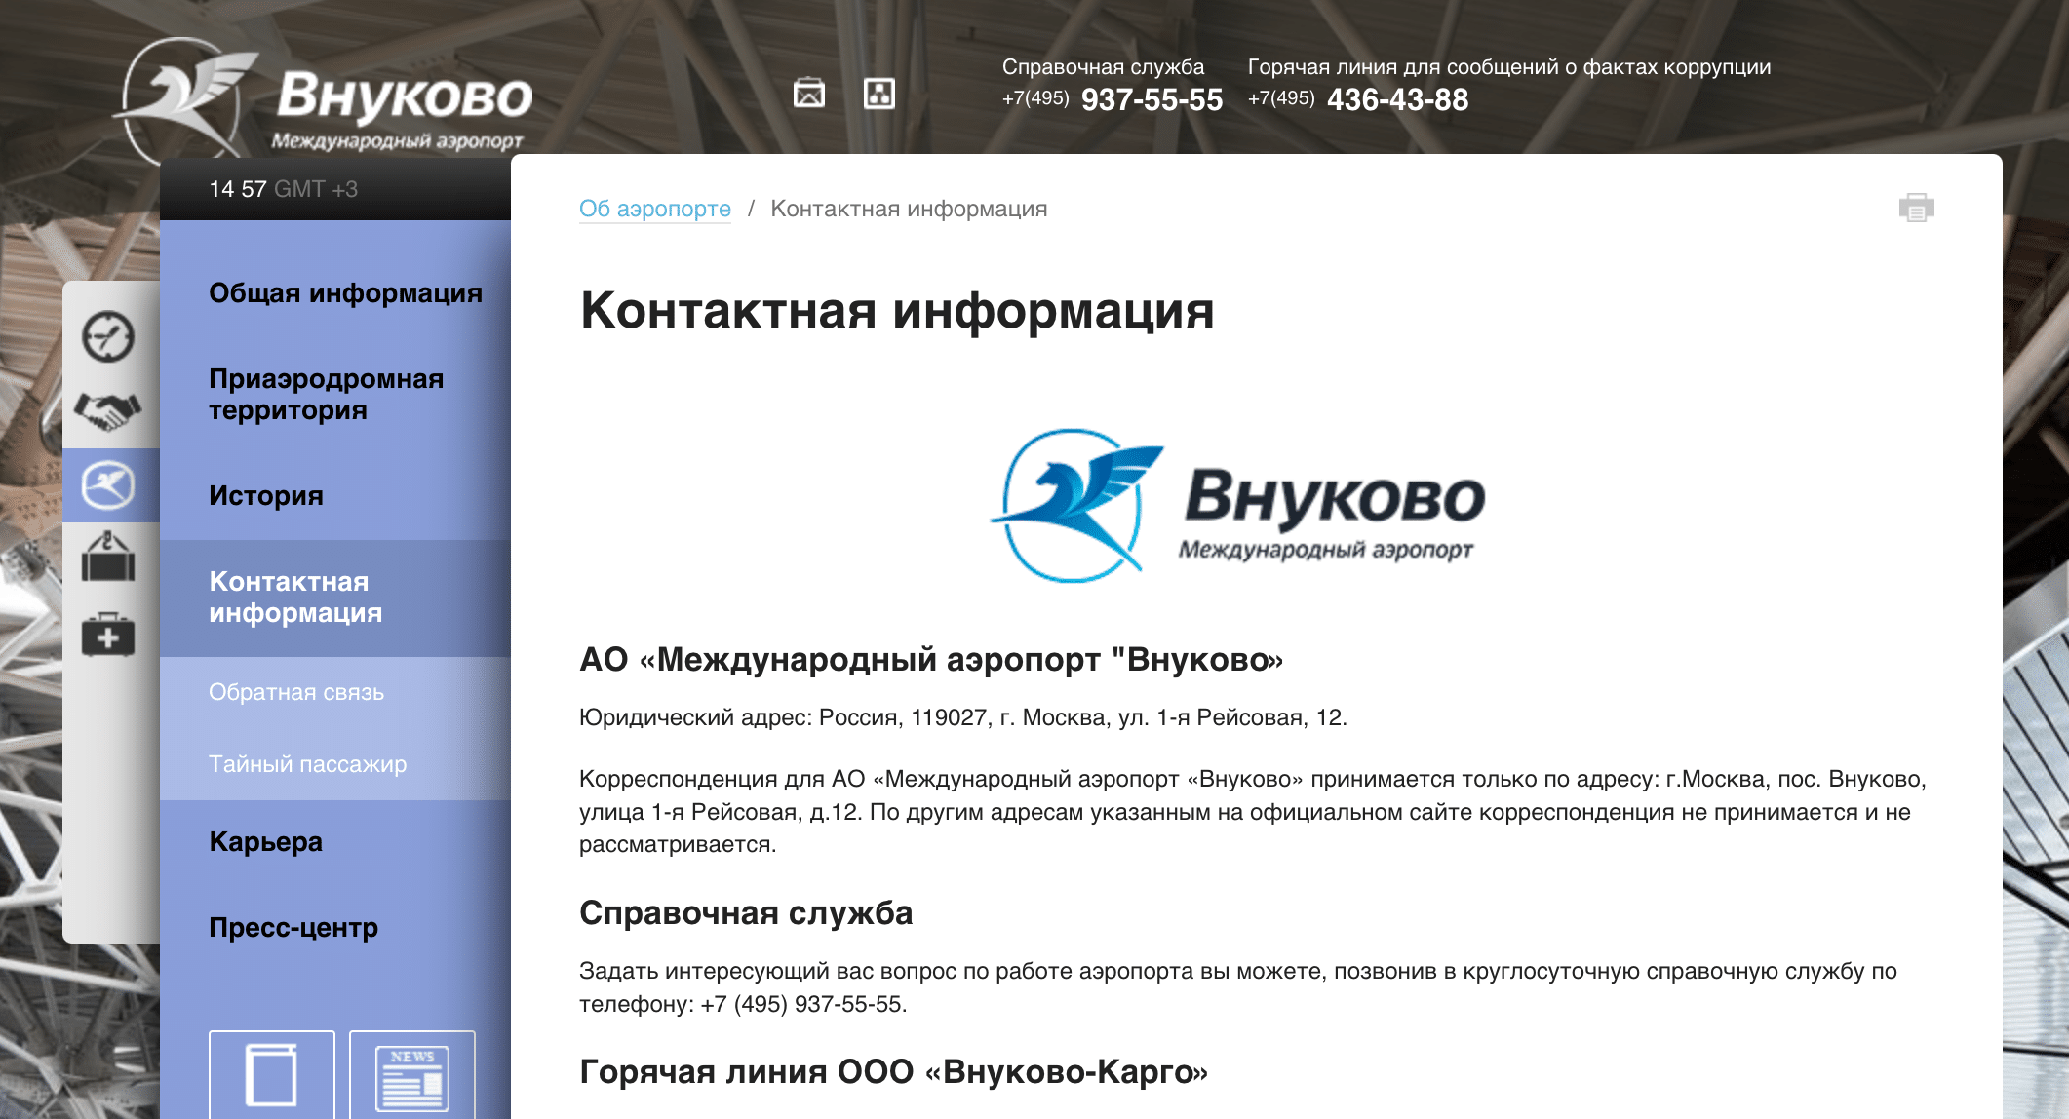Click the 14 57 GMT +3 clock
Image resolution: width=2069 pixels, height=1119 pixels.
(x=284, y=189)
